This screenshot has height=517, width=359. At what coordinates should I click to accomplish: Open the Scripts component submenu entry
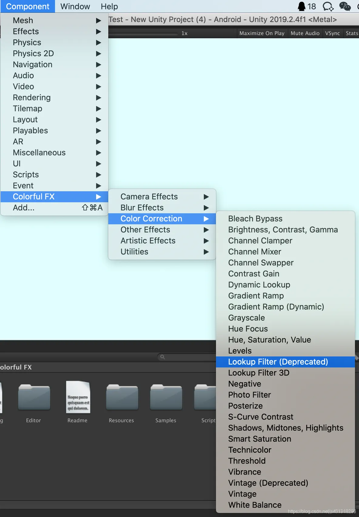(54, 175)
